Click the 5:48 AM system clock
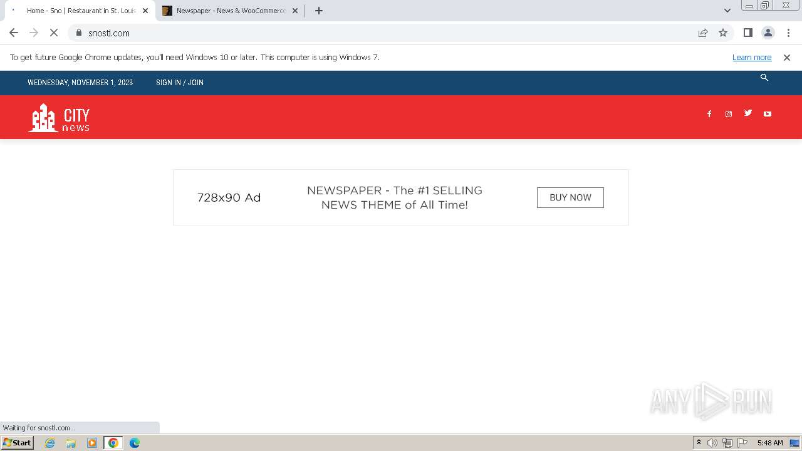The height and width of the screenshot is (451, 802). click(770, 443)
